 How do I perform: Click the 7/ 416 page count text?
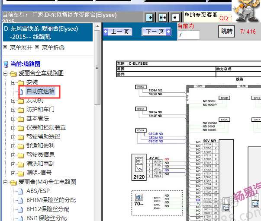[248, 32]
